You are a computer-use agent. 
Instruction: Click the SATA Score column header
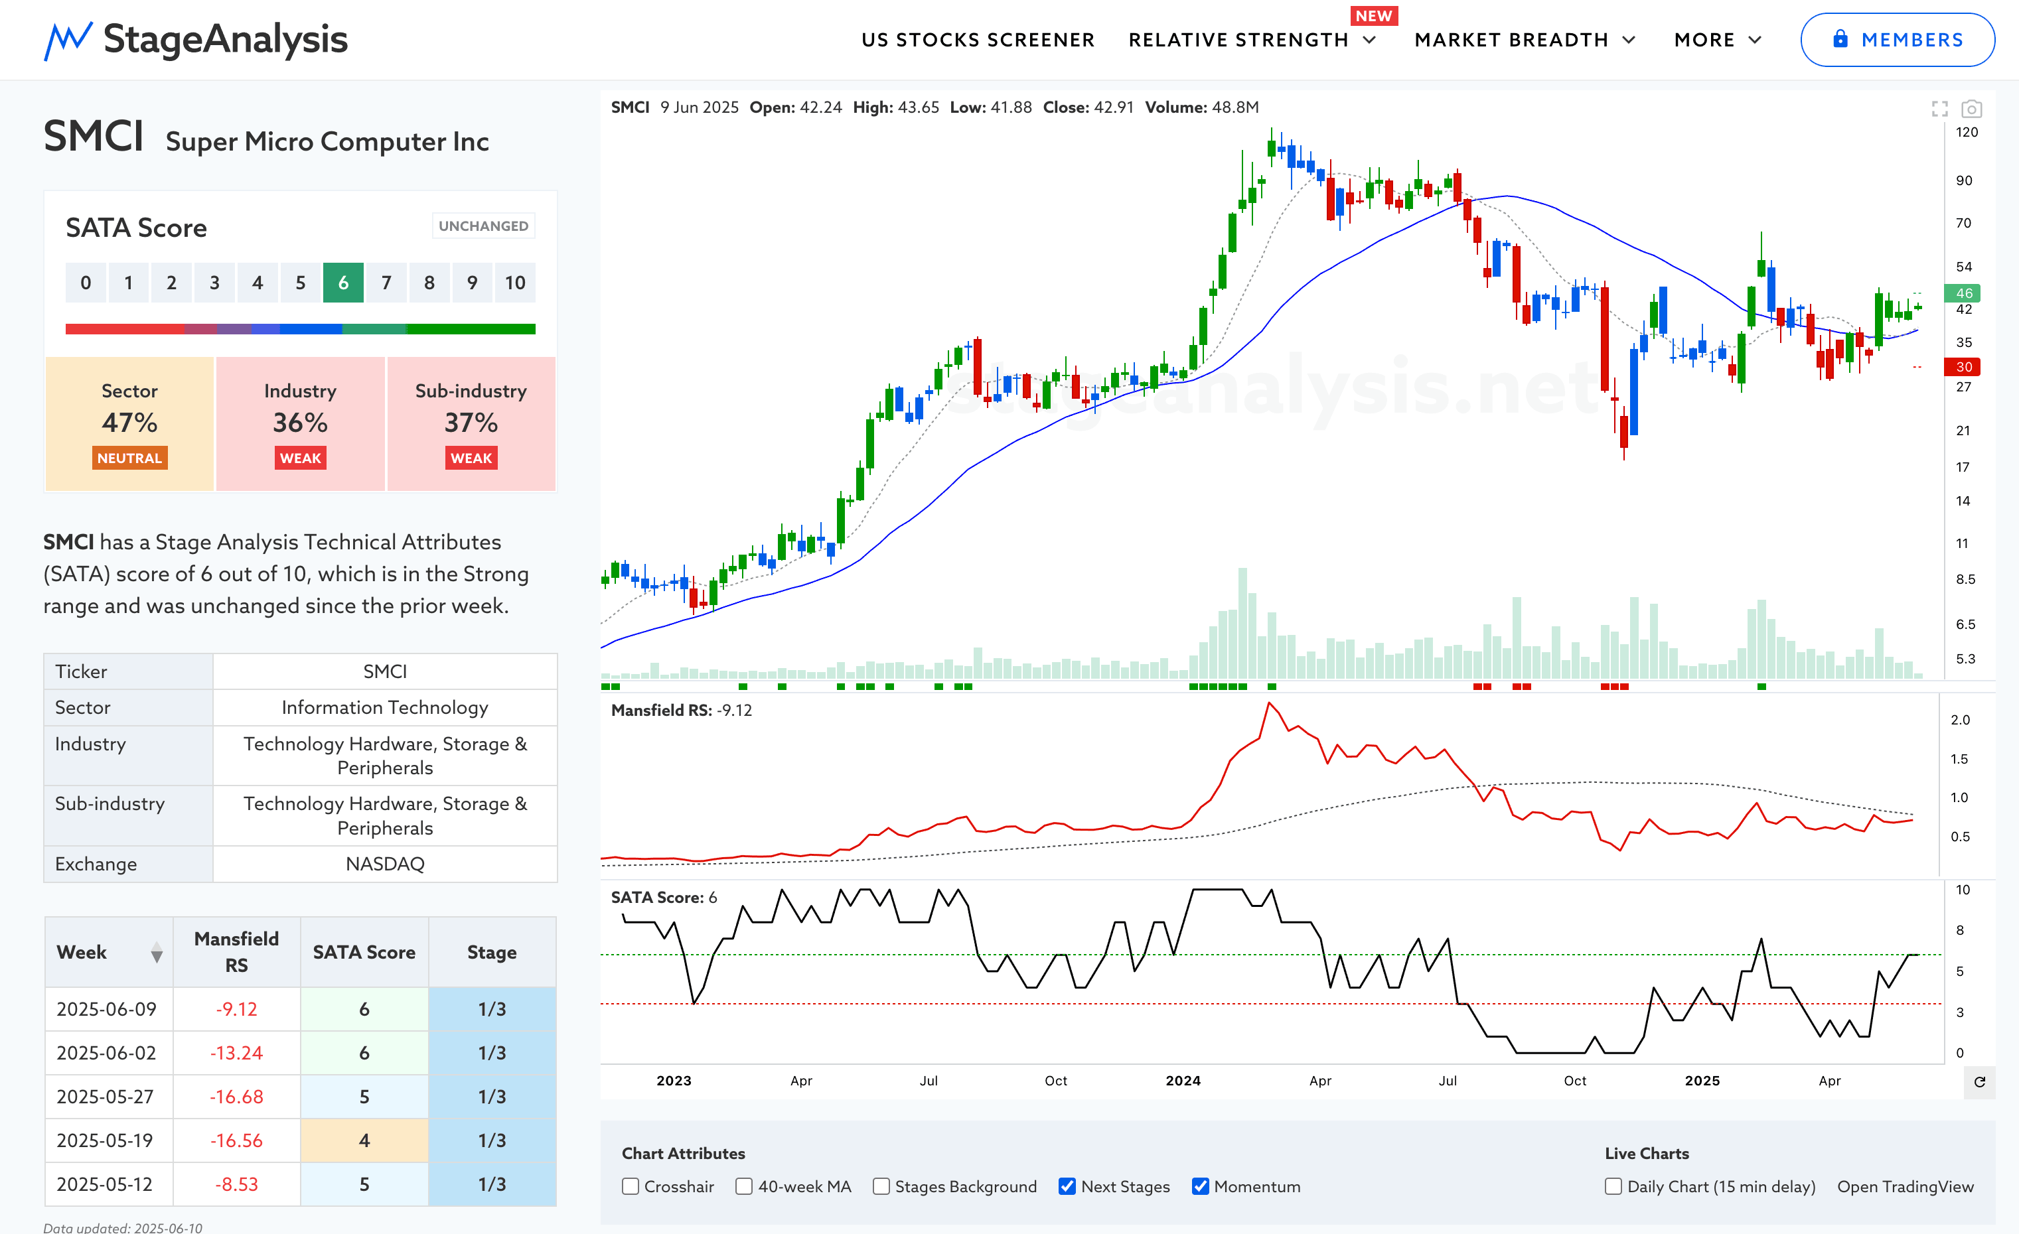point(364,951)
